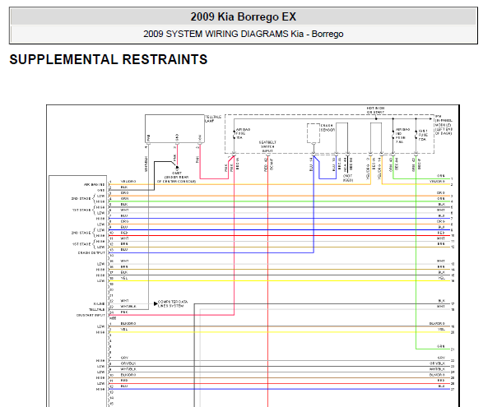
Task: Click the YEL wire label at pin 18
Action: (x=124, y=278)
